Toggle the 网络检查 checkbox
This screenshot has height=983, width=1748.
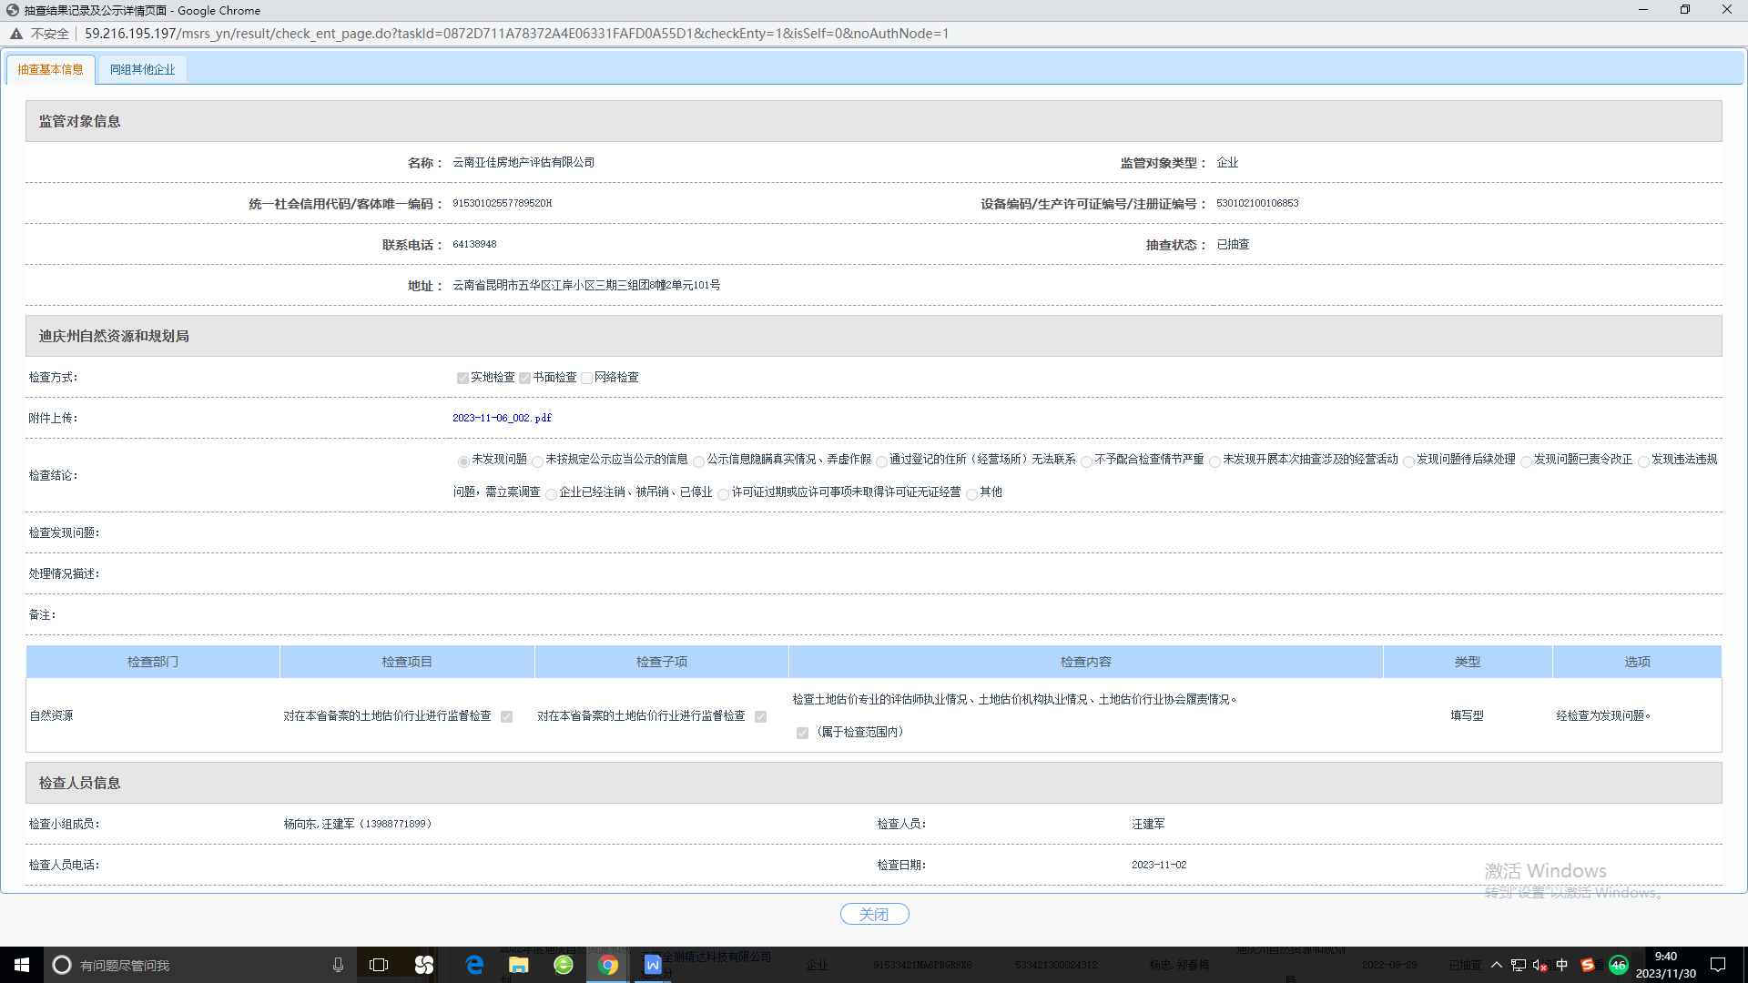tap(587, 378)
